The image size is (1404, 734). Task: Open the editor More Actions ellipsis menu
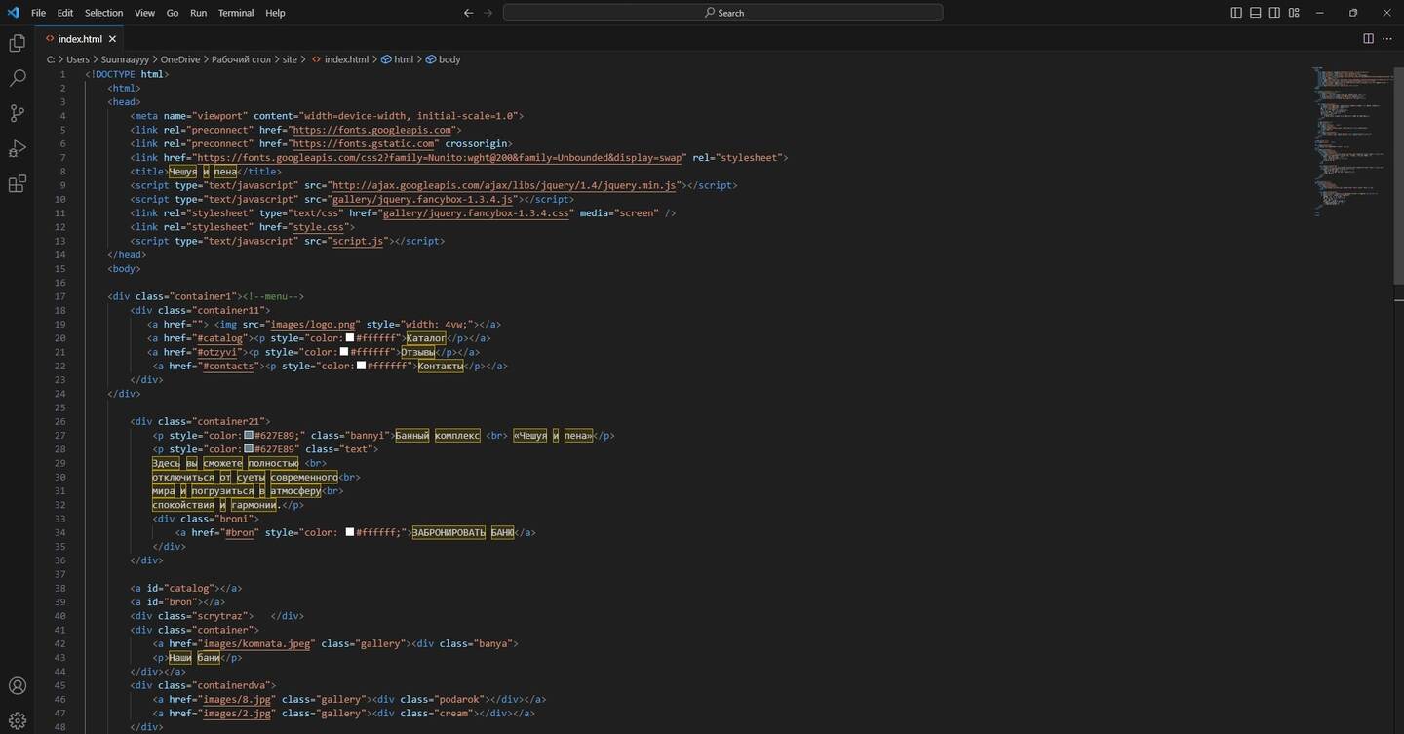tap(1386, 39)
